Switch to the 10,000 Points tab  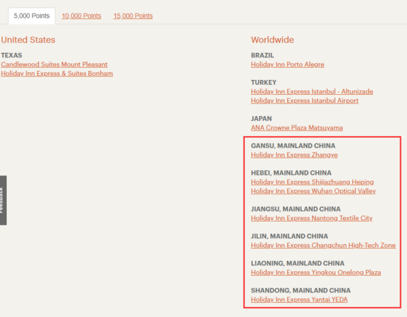(81, 16)
